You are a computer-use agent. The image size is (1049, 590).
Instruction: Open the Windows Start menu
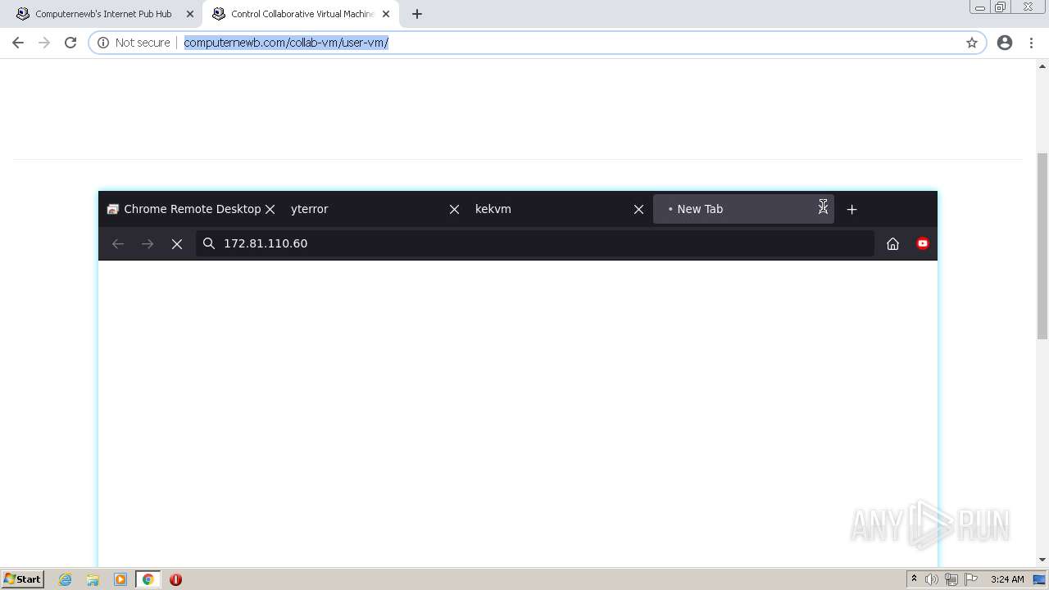point(22,579)
